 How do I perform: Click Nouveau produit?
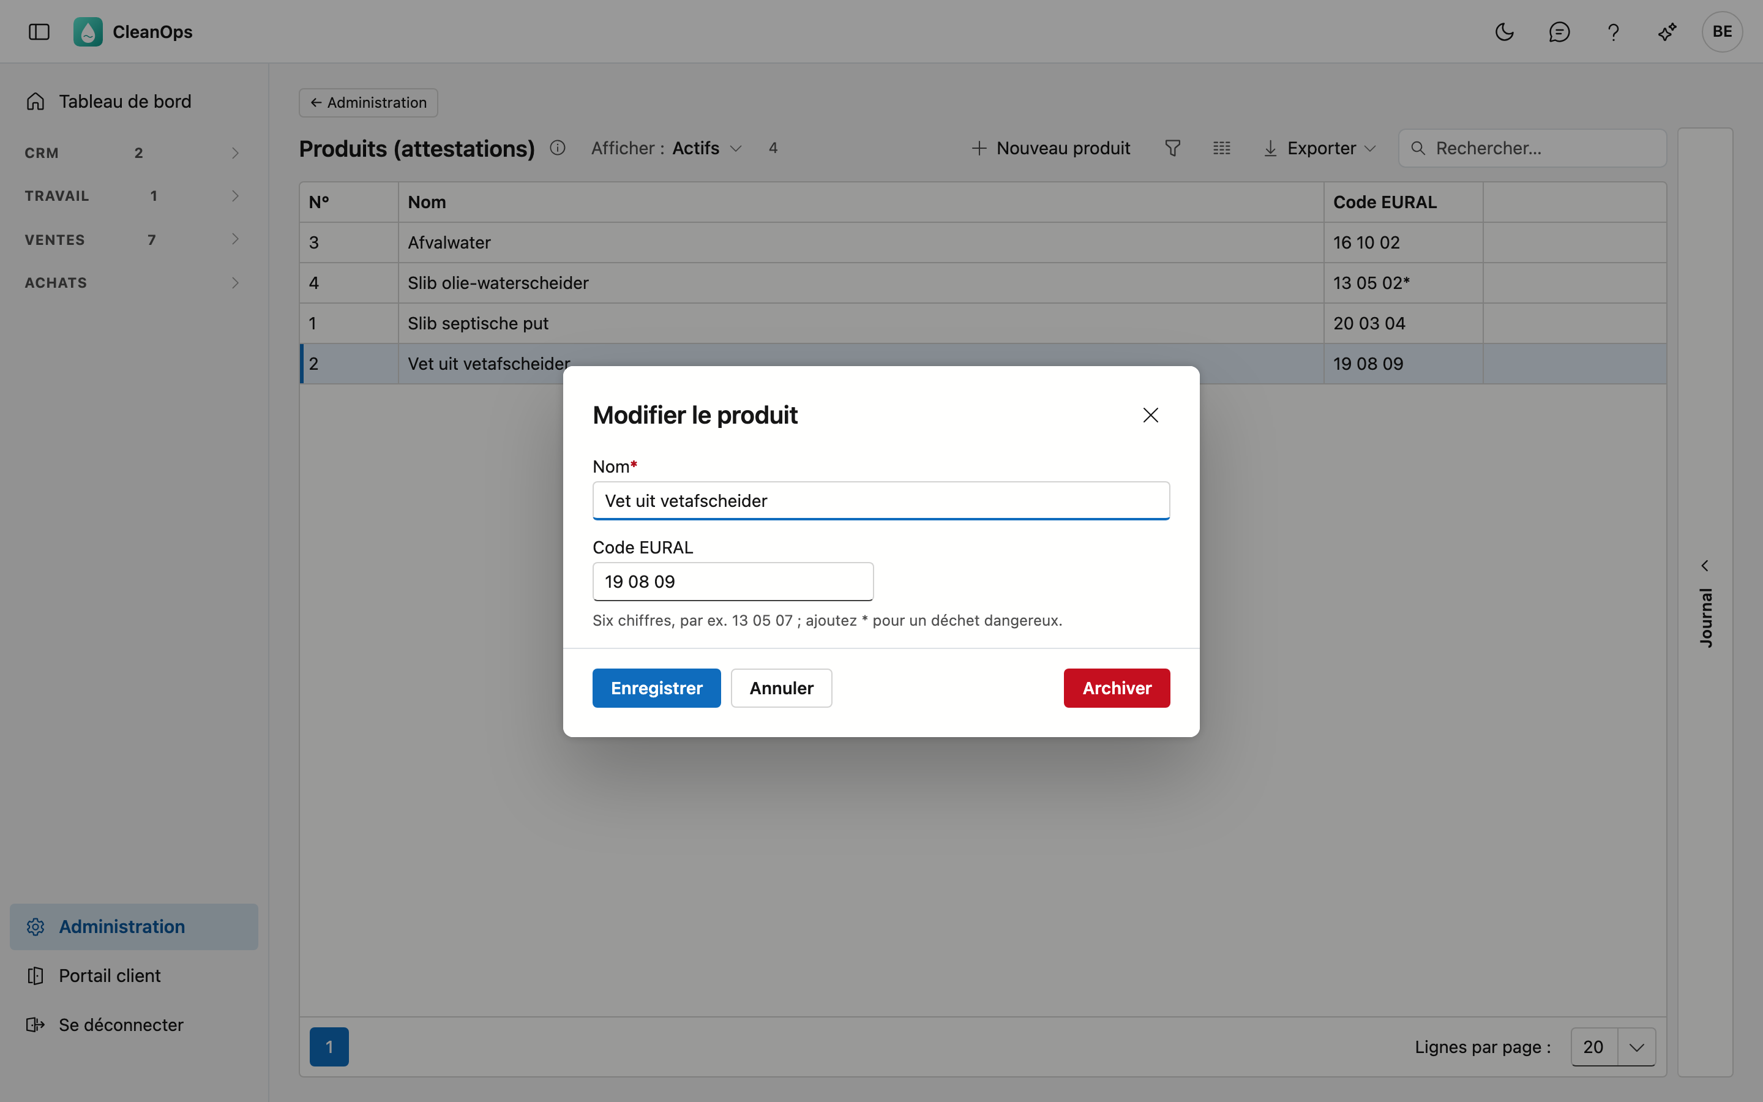(1050, 148)
